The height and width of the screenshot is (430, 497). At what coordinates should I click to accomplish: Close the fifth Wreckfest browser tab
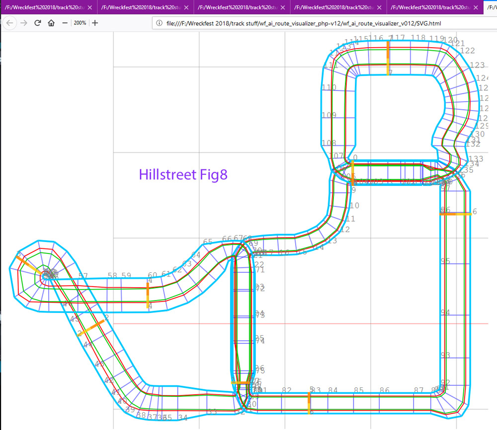click(476, 7)
